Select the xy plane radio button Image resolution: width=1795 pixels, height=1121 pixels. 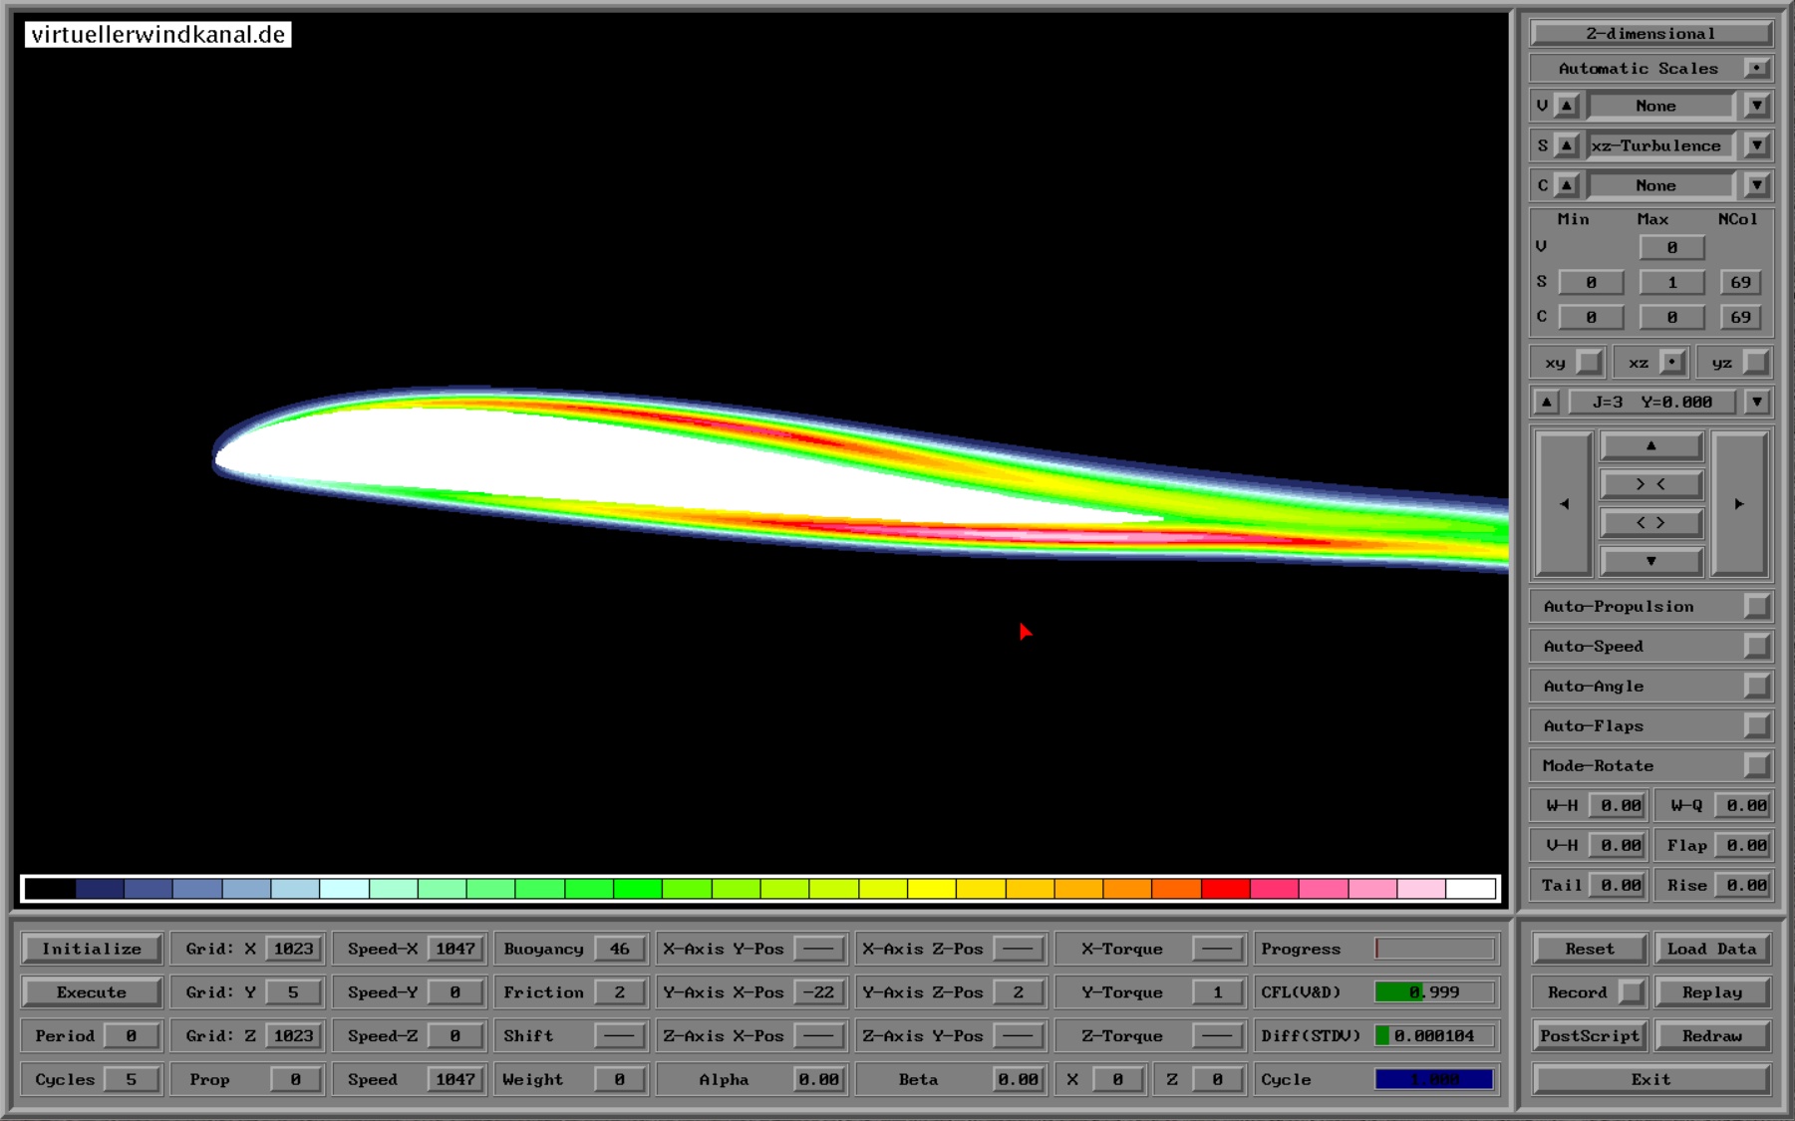point(1589,363)
